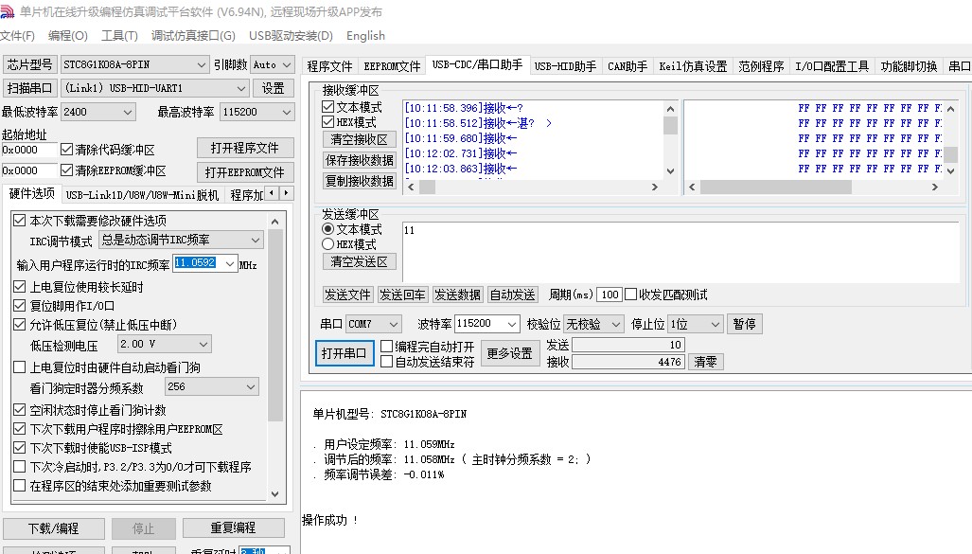Click receive text horizontal scroll-right arrow
This screenshot has height=554, width=972.
(x=655, y=187)
